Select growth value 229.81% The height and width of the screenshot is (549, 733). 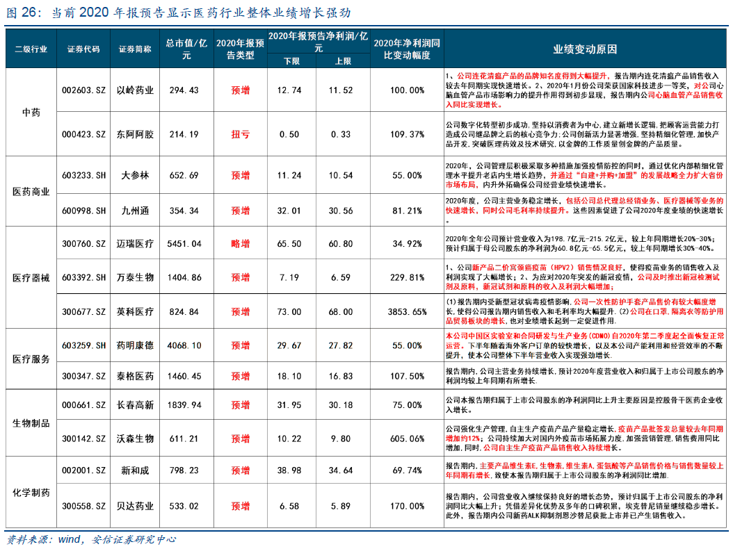[x=407, y=277]
